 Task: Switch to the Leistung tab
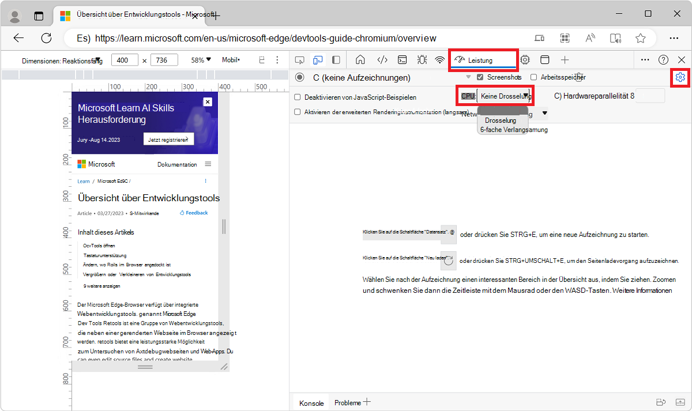pos(483,59)
